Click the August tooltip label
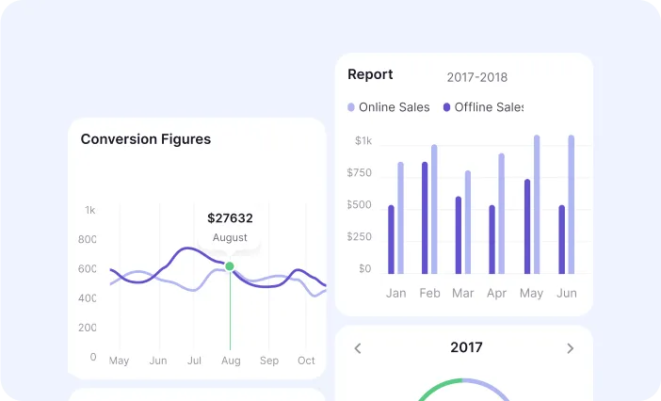This screenshot has width=661, height=401. pyautogui.click(x=230, y=237)
